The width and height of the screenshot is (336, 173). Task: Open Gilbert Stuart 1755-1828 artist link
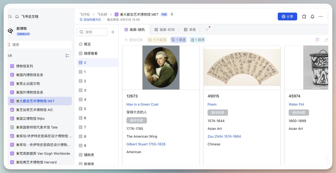[x=146, y=144]
